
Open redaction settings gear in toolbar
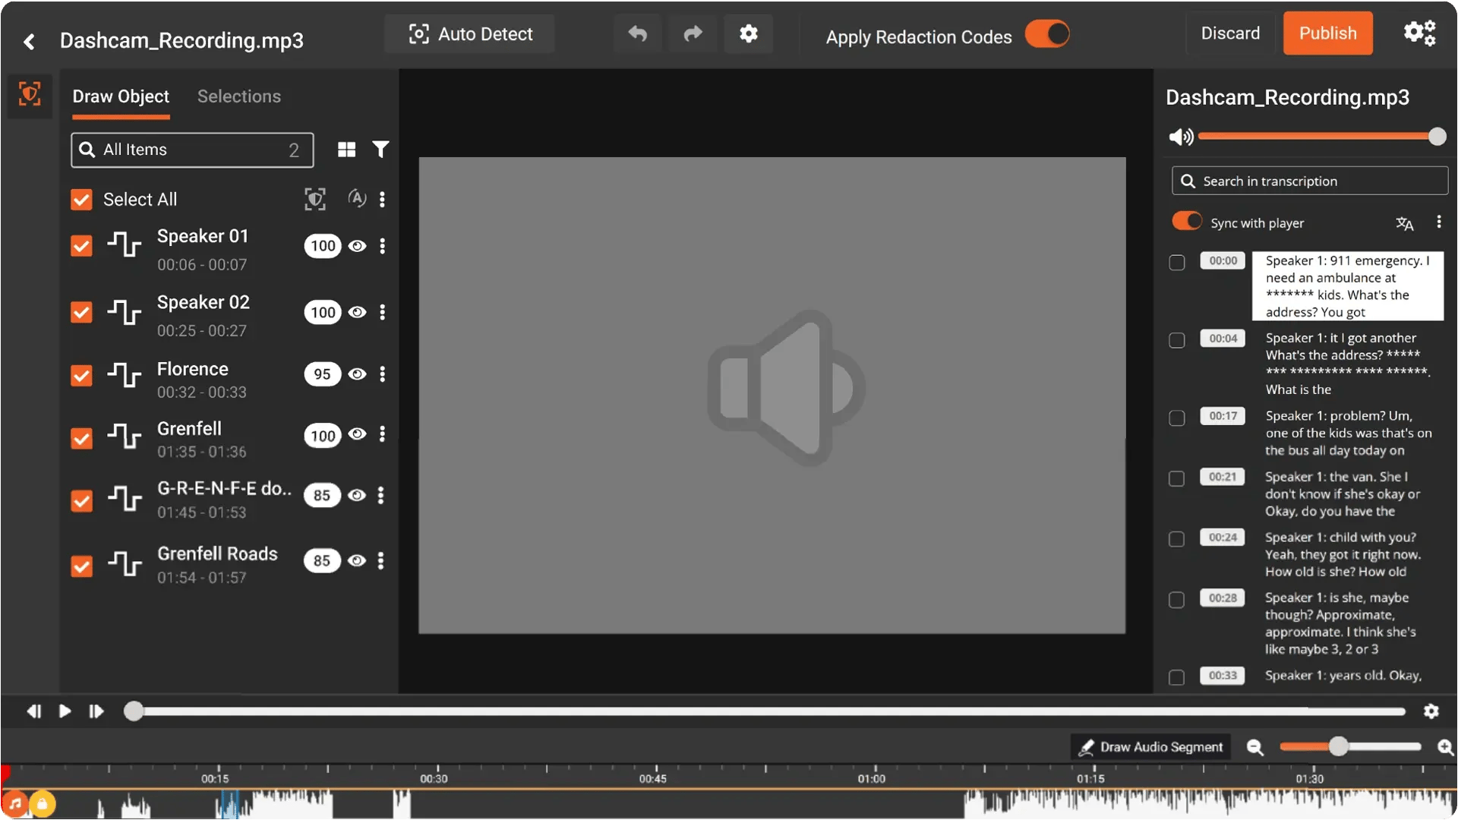tap(748, 34)
